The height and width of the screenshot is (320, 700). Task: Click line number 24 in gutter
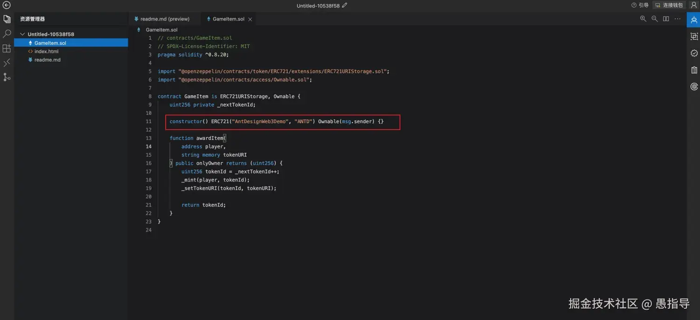[149, 230]
